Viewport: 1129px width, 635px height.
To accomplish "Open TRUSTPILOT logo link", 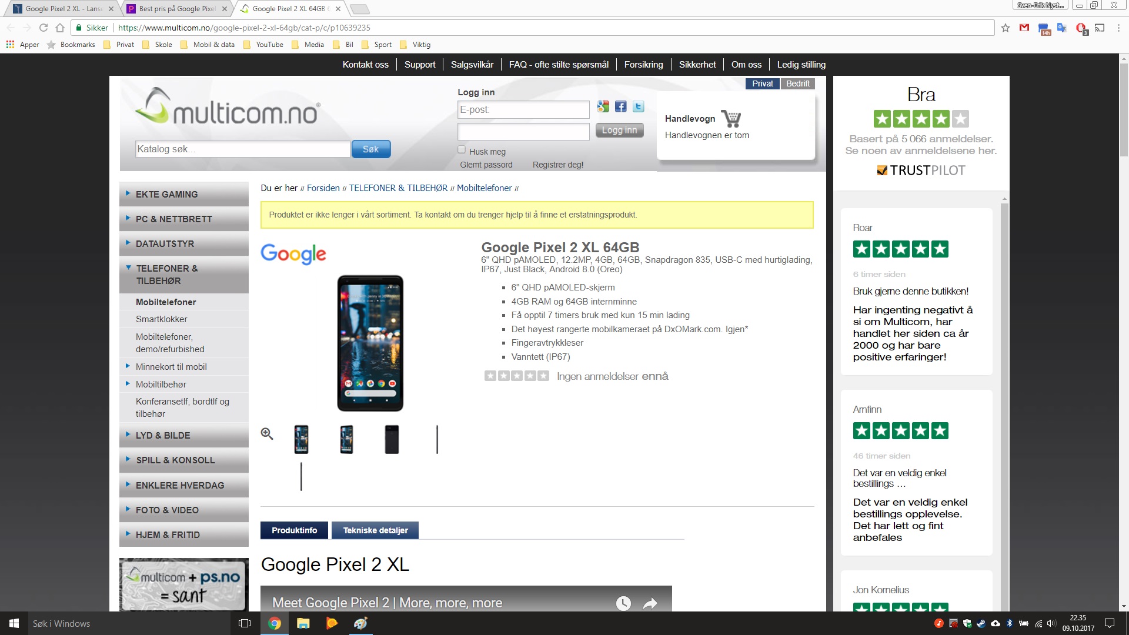I will pos(921,171).
